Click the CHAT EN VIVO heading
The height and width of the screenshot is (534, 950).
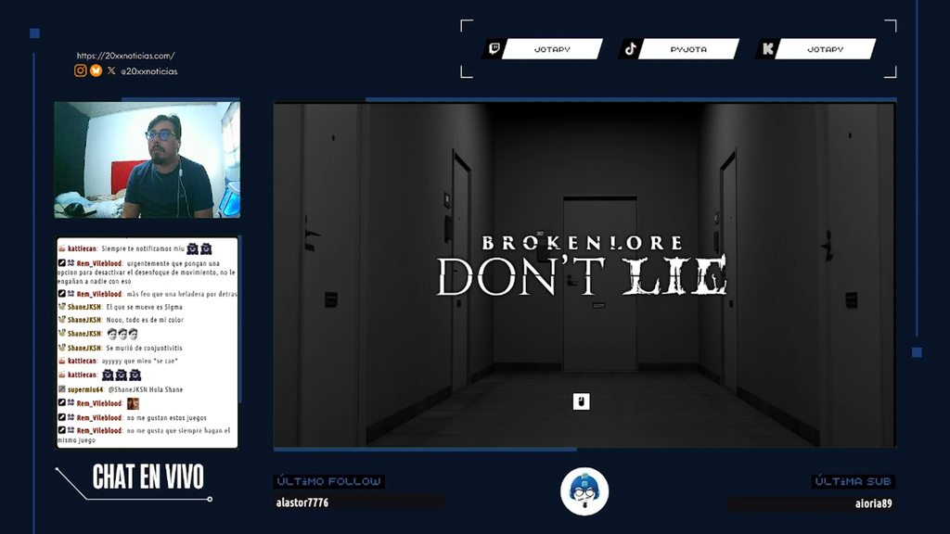[148, 477]
